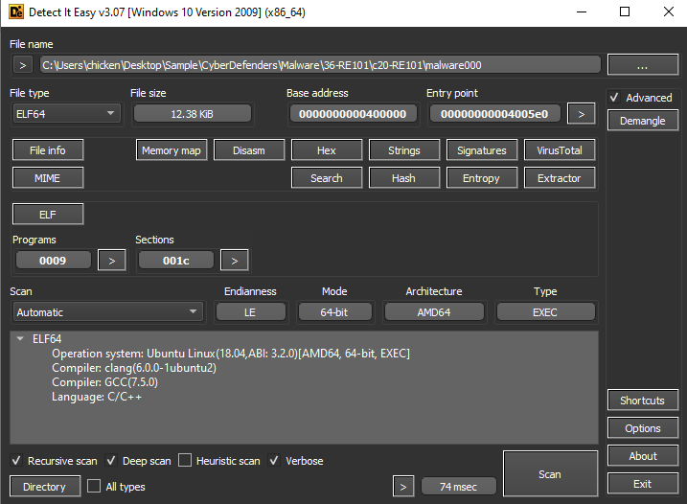Image resolution: width=687 pixels, height=504 pixels.
Task: Open the VirusTotal lookup
Action: point(559,150)
